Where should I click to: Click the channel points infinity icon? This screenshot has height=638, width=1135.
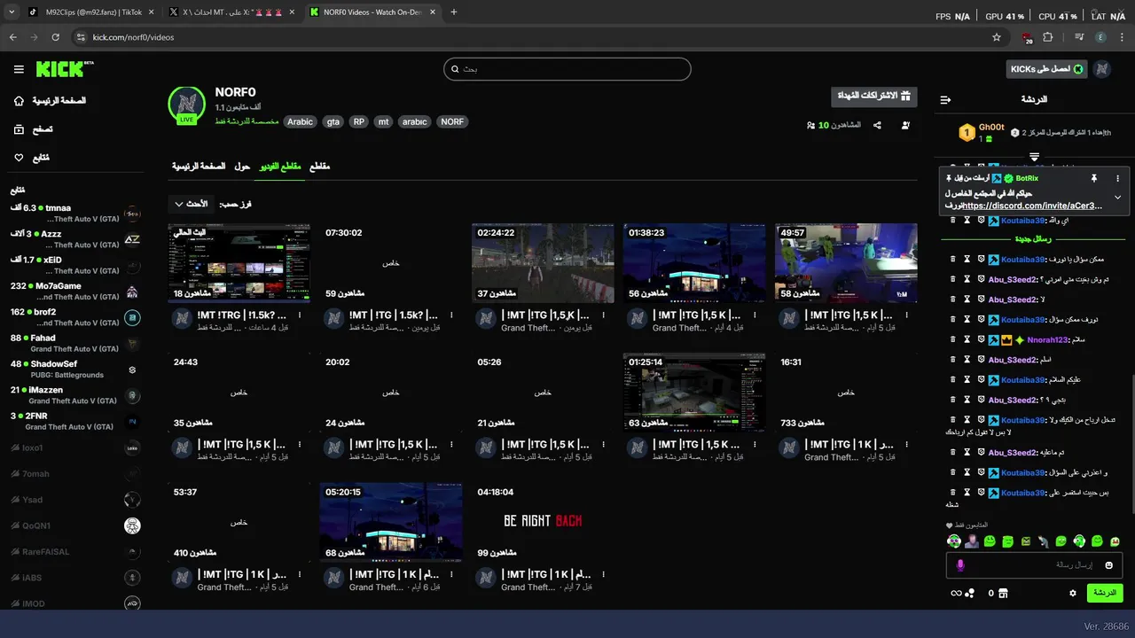(x=956, y=593)
